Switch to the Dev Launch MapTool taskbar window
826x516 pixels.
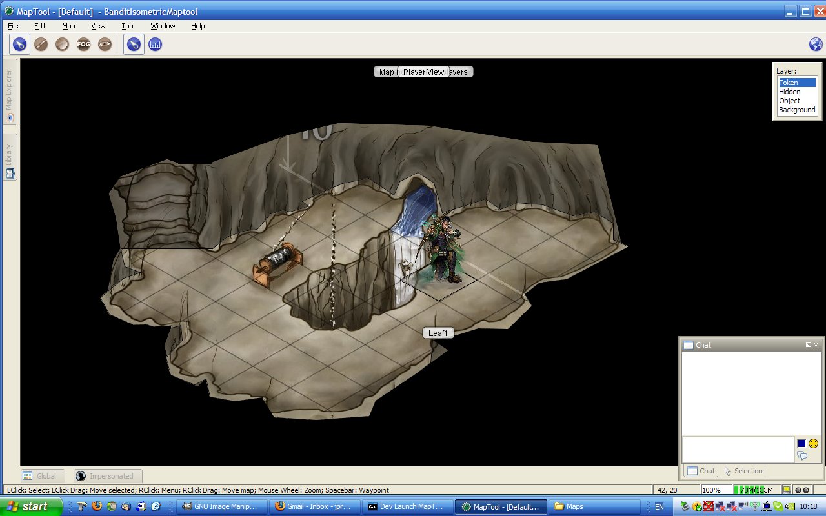tap(407, 506)
